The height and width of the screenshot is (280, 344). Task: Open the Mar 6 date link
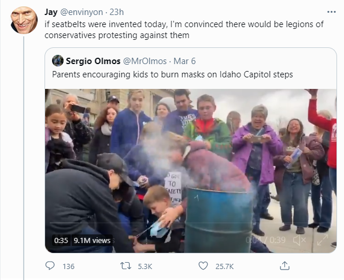184,61
